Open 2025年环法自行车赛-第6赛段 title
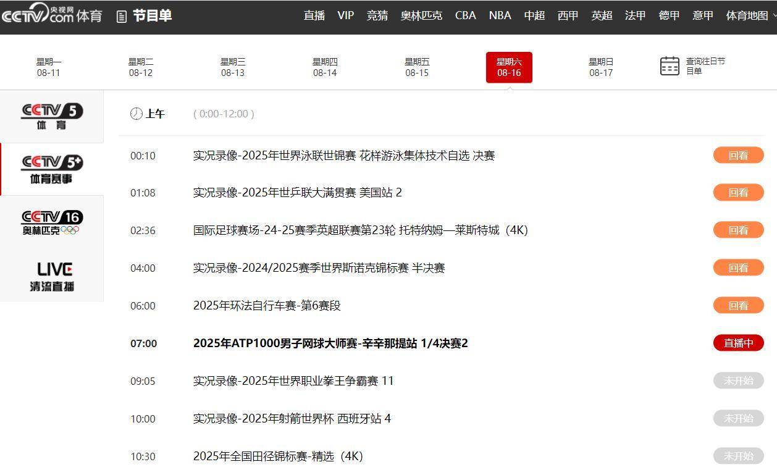The width and height of the screenshot is (777, 475). pyautogui.click(x=267, y=306)
